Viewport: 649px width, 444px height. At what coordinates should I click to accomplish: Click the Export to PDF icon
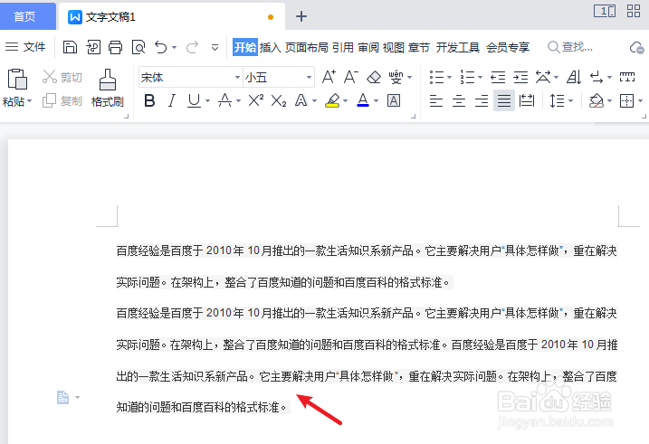click(x=93, y=48)
